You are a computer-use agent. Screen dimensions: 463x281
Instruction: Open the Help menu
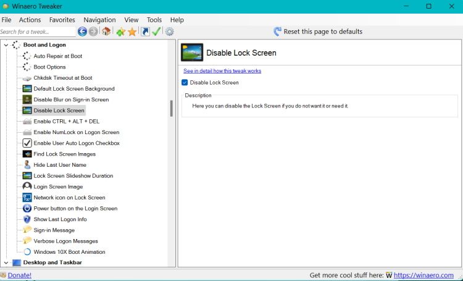[x=177, y=20]
